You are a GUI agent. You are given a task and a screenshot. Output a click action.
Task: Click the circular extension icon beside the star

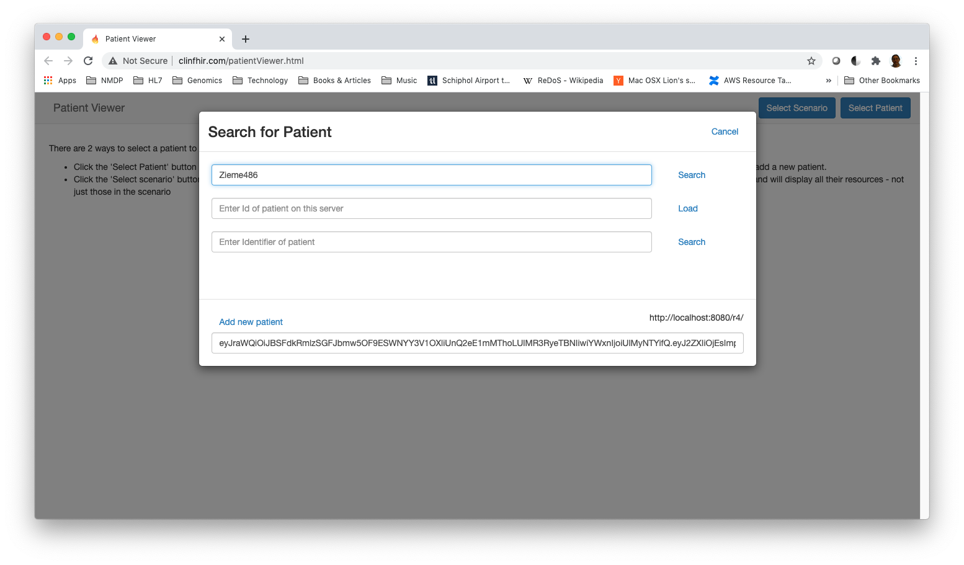836,61
